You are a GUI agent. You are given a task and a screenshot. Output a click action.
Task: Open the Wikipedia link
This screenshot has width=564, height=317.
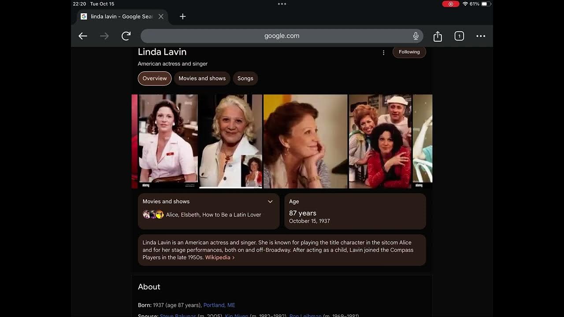click(220, 258)
